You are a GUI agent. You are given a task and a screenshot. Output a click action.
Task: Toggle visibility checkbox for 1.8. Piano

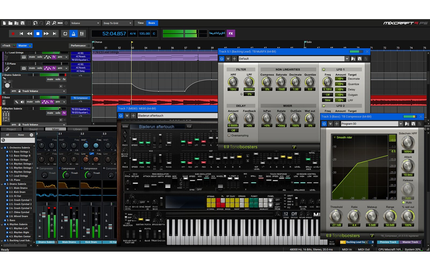tap(7, 180)
